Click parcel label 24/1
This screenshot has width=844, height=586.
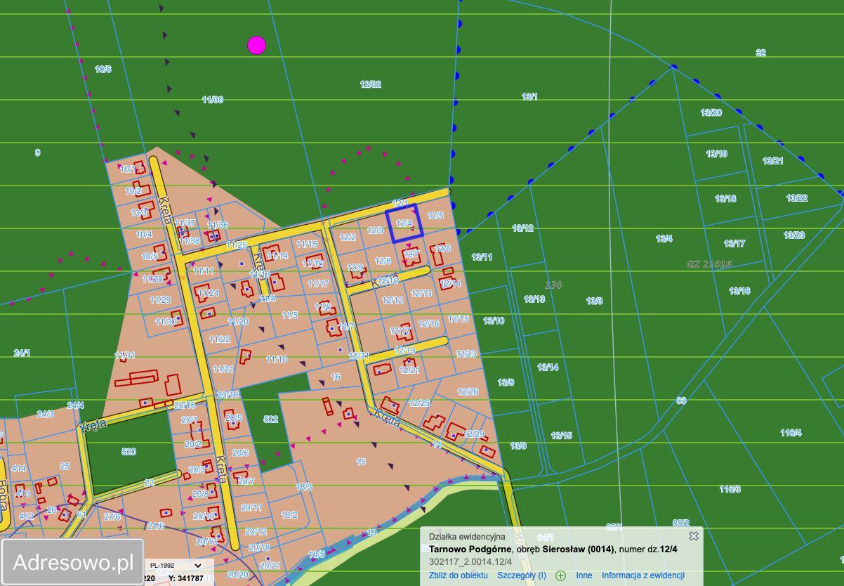point(22,353)
